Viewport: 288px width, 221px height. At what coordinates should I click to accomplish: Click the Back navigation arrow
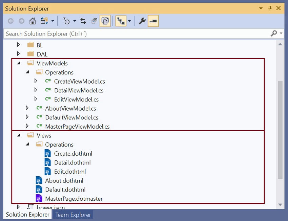click(11, 21)
